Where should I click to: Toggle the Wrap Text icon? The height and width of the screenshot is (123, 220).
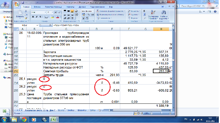[76, 11]
